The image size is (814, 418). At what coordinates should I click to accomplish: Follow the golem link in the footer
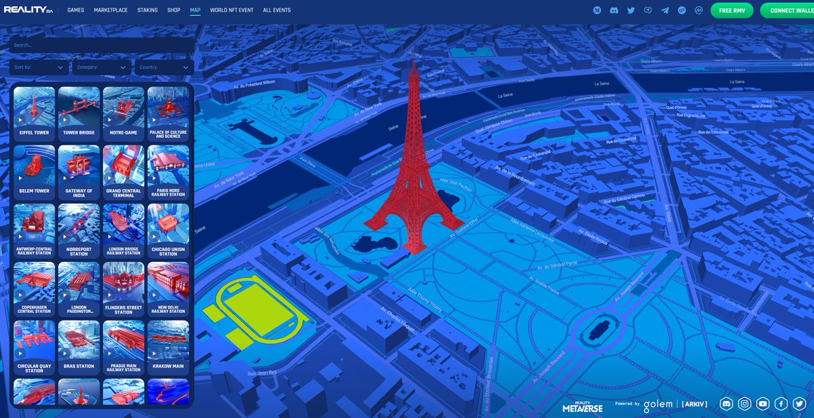(x=658, y=404)
